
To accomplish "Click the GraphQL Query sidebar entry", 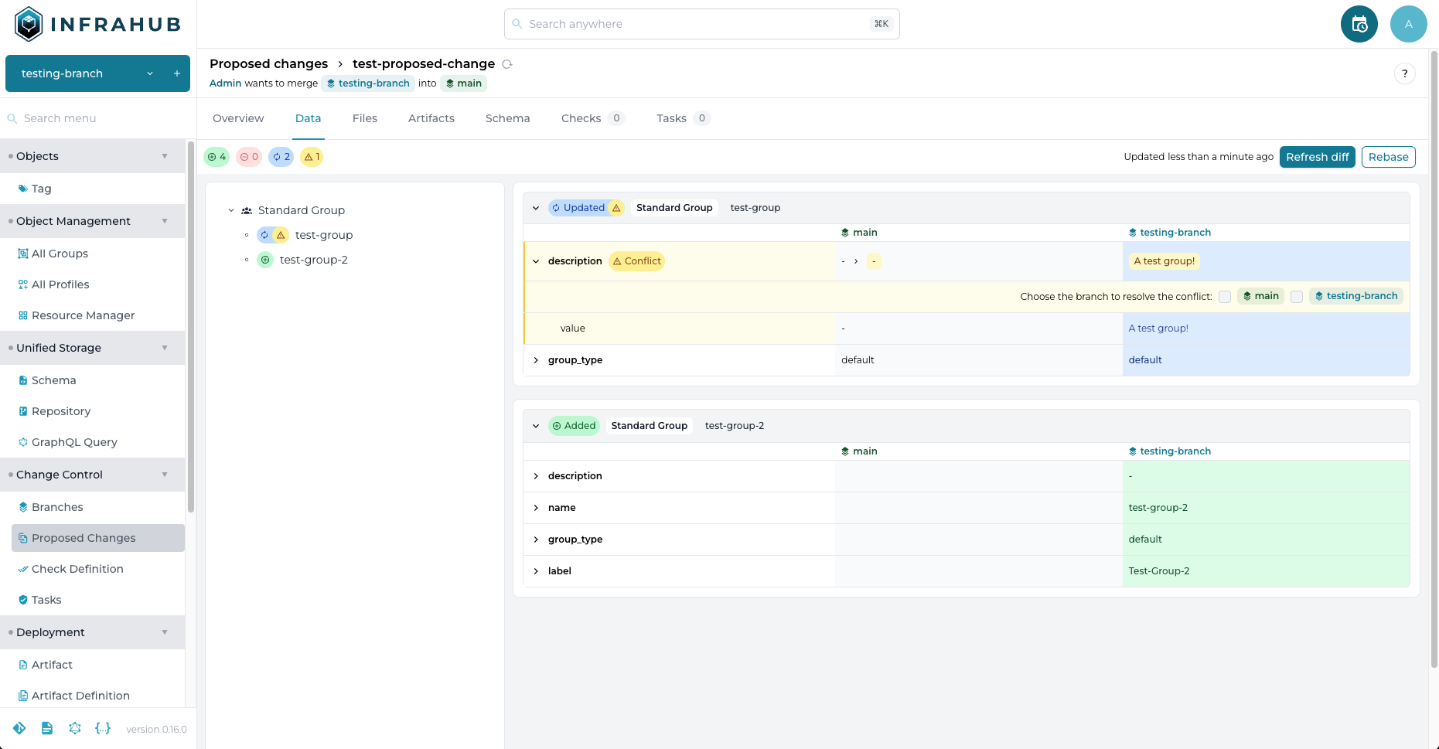I will (73, 442).
